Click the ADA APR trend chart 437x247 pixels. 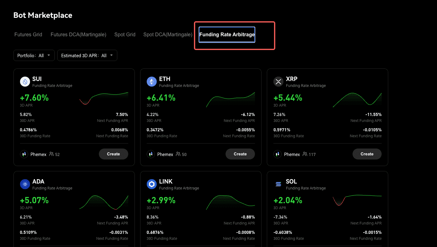104,202
